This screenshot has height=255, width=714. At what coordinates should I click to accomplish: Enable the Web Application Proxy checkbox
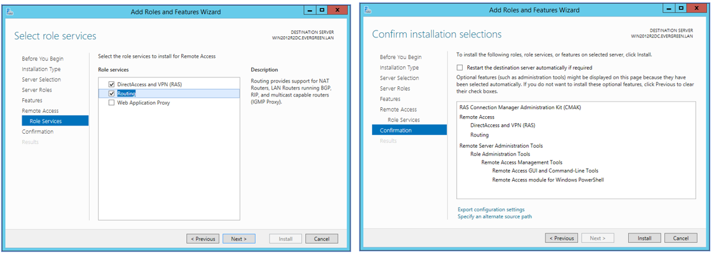tap(112, 103)
